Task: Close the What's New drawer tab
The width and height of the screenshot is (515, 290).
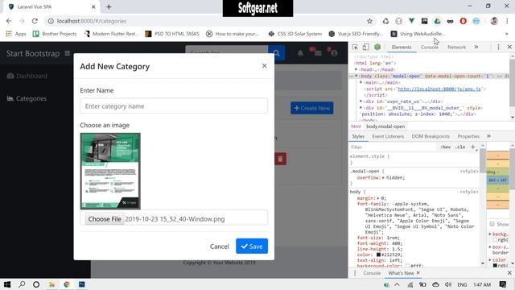Action: (418, 273)
